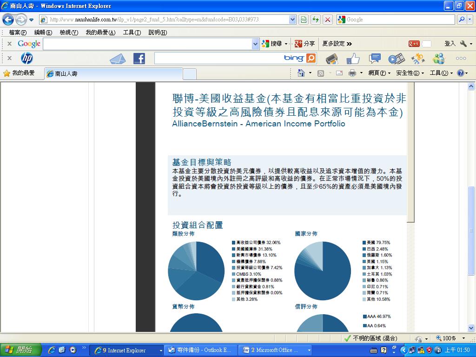The height and width of the screenshot is (357, 476).
Task: Click the translate icon on HP toolbar
Action: [418, 59]
